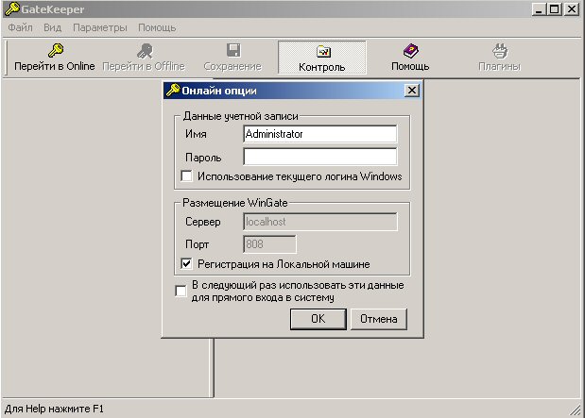
Task: Click the Онлайн опции dialog key icon
Action: coord(173,91)
